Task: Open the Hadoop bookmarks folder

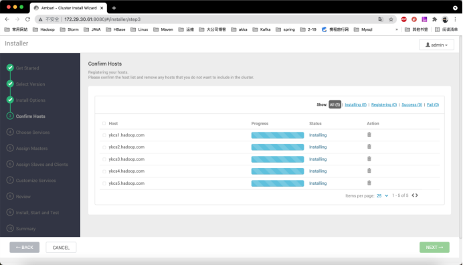Action: pyautogui.click(x=43, y=29)
